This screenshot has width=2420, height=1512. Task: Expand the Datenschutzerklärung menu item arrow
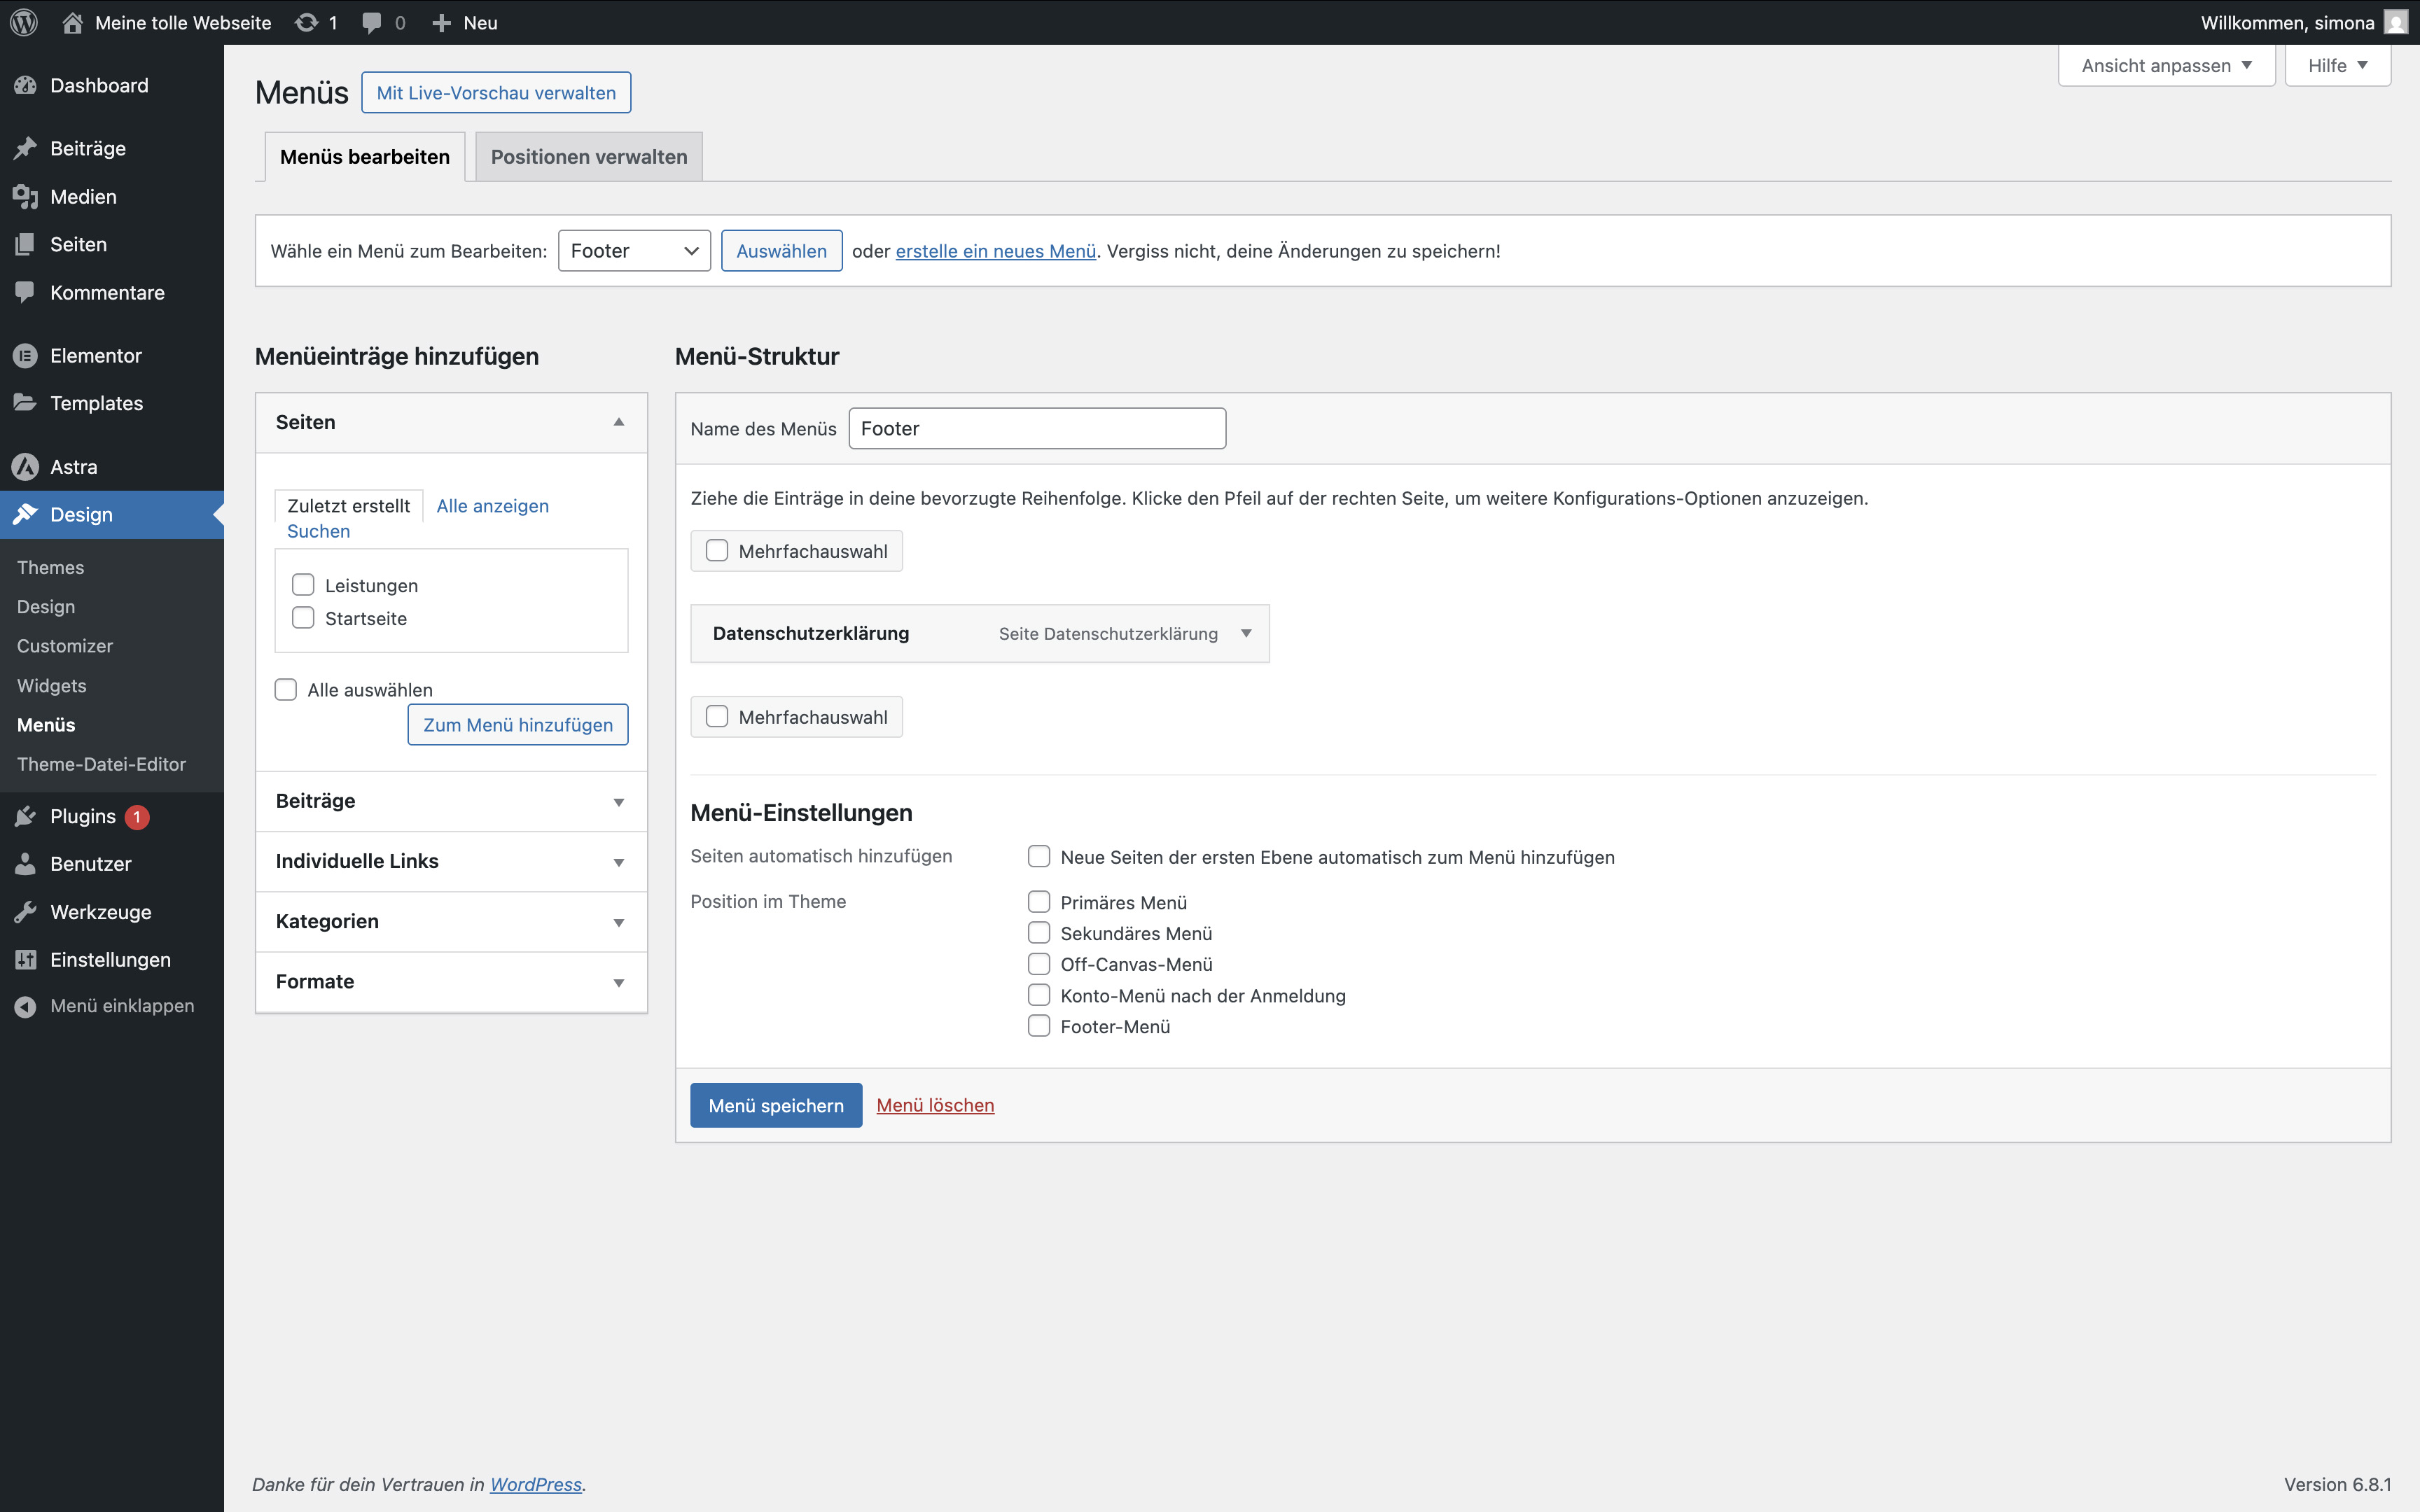(1246, 633)
